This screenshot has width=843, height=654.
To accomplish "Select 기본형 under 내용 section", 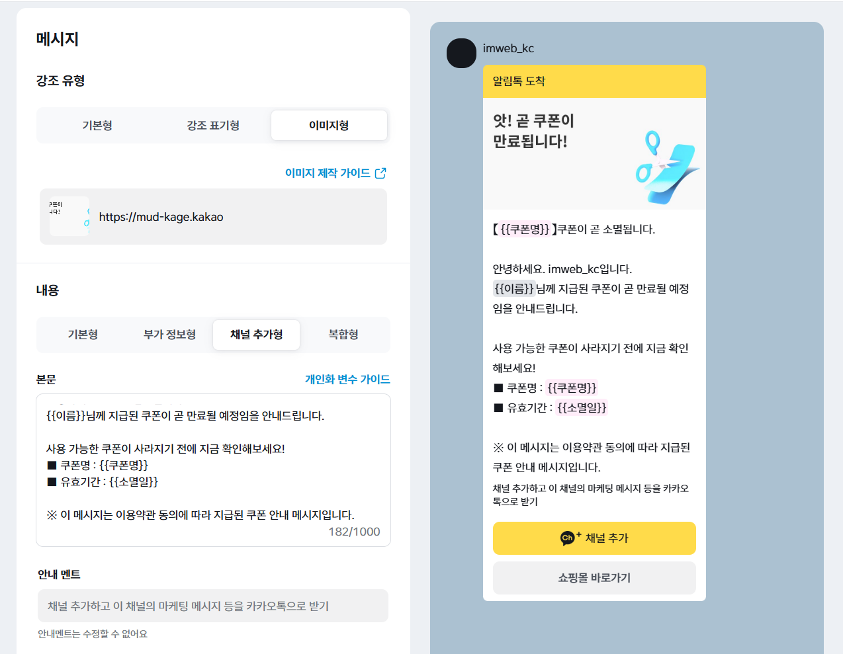I will 83,335.
